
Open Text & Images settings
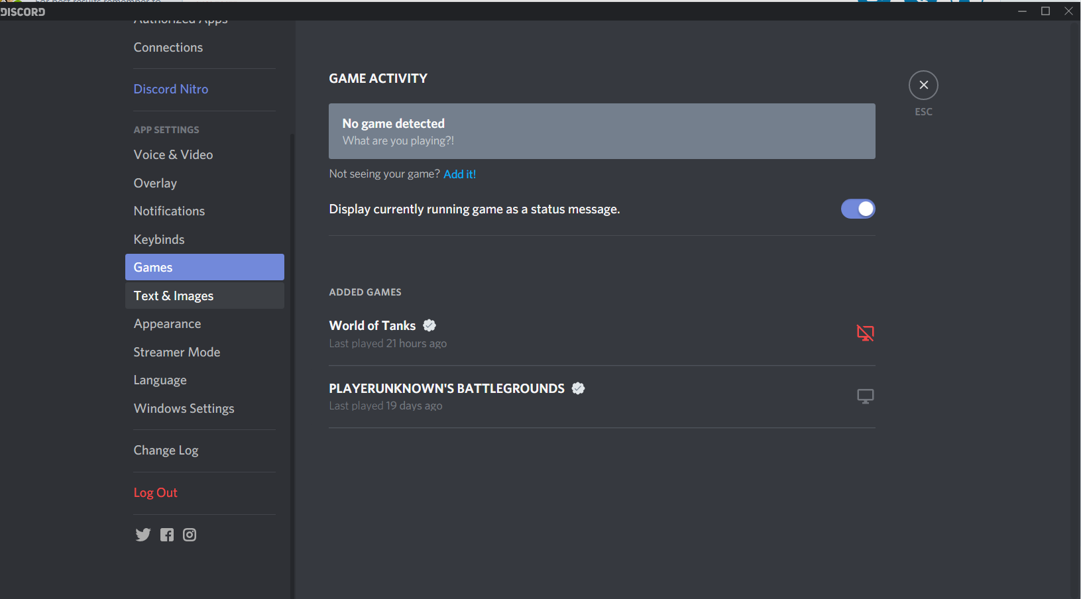pos(204,296)
